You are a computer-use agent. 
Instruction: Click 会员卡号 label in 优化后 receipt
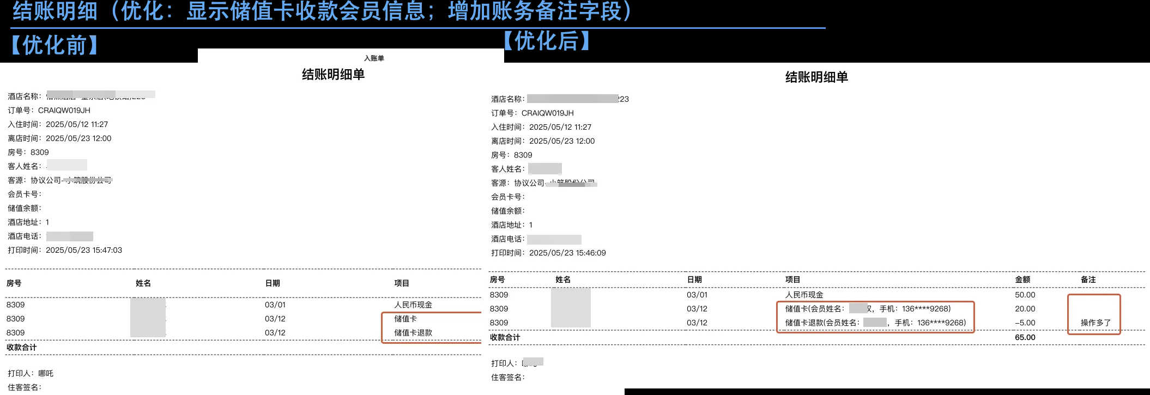(x=508, y=197)
